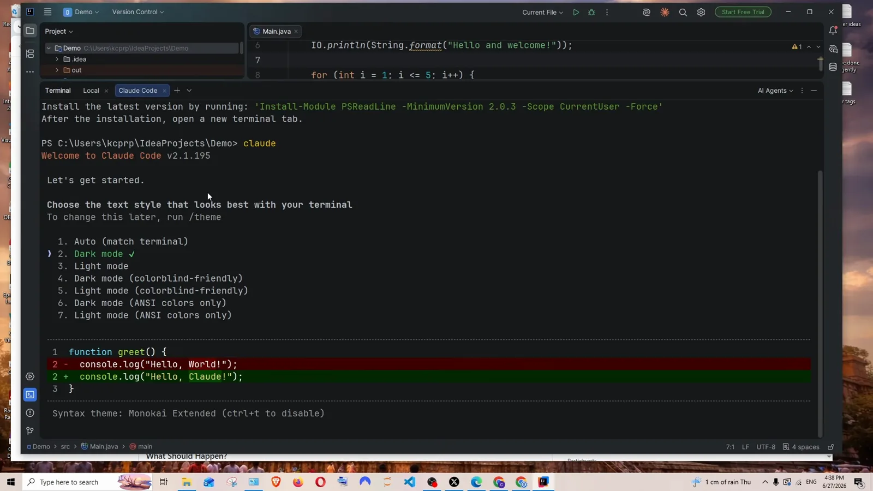This screenshot has height=491, width=873.
Task: Start debugging with the Debug bug icon
Action: coord(591,12)
